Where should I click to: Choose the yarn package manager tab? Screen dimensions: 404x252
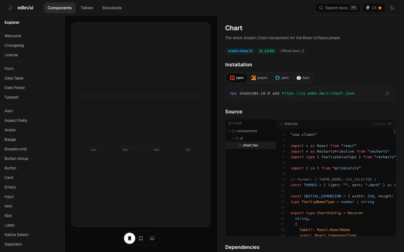pos(282,78)
